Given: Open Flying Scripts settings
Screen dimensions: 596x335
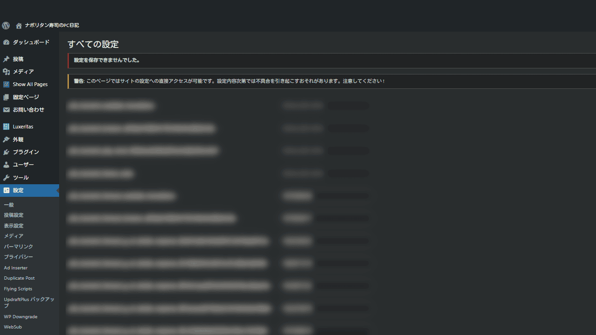Looking at the screenshot, I should click(18, 288).
